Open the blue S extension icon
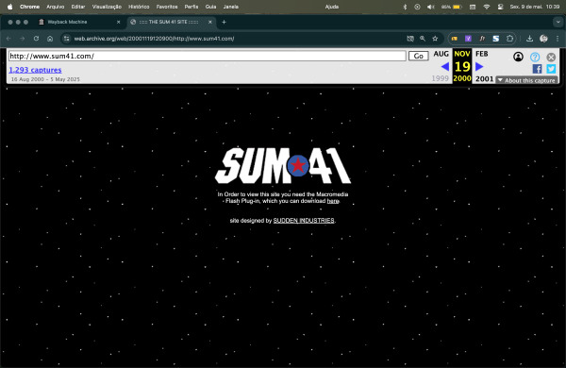Screen dimensions: 566x368 click(x=496, y=39)
